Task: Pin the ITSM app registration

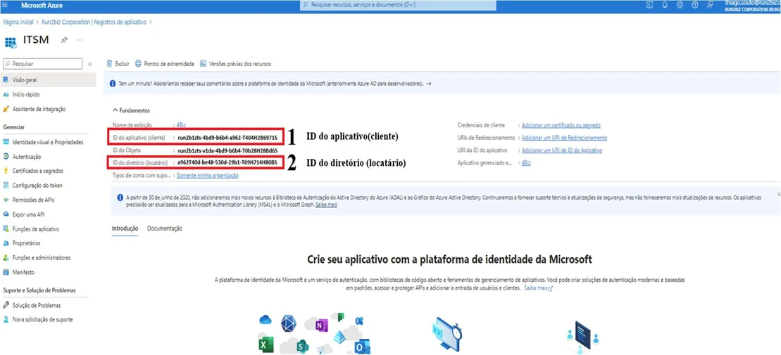Action: pos(64,40)
